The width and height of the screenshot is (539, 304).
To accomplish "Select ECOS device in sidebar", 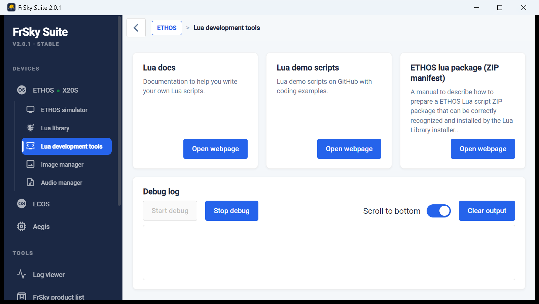I will (x=62, y=204).
